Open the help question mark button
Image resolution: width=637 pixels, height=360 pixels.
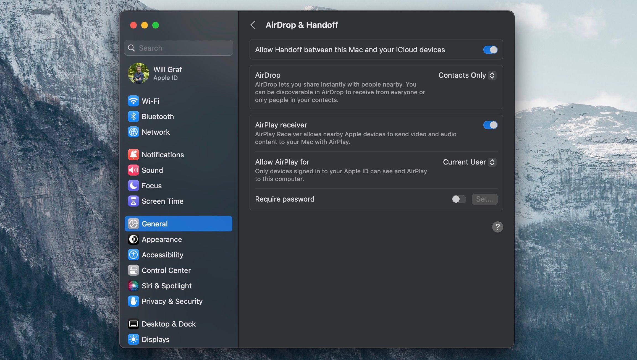tap(497, 227)
